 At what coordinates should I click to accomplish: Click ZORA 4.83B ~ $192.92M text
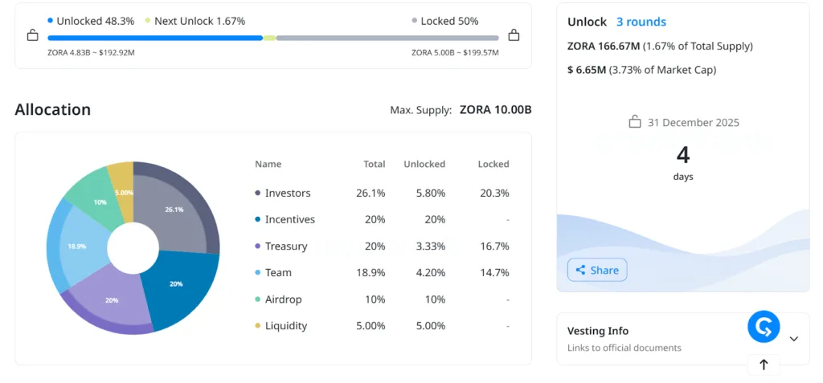[x=92, y=52]
